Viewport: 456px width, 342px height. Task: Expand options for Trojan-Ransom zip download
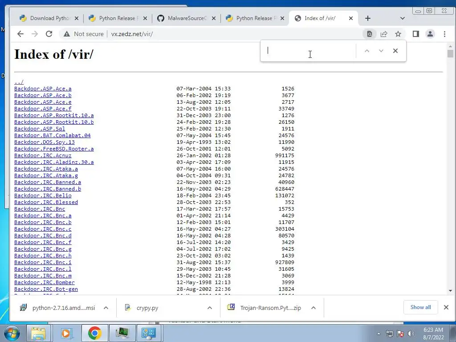pyautogui.click(x=313, y=308)
